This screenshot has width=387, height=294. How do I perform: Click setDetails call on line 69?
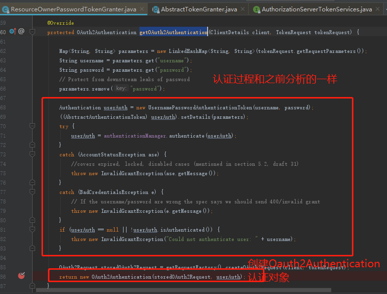pos(195,117)
